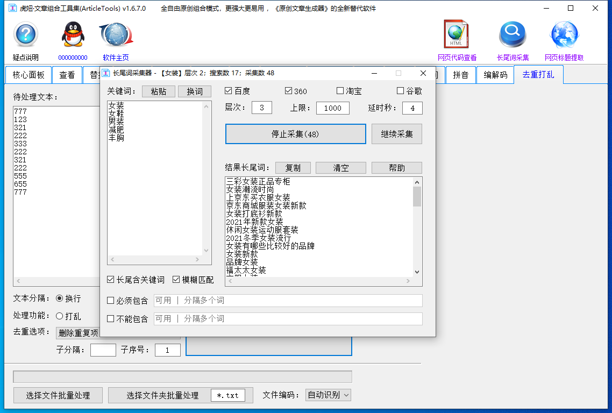Click the 长尾词采集器 dialog title icon
This screenshot has width=612, height=413.
pos(106,73)
